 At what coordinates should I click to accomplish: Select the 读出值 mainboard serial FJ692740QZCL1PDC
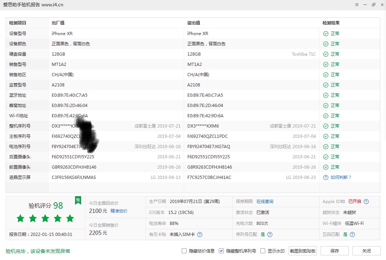tap(208, 136)
